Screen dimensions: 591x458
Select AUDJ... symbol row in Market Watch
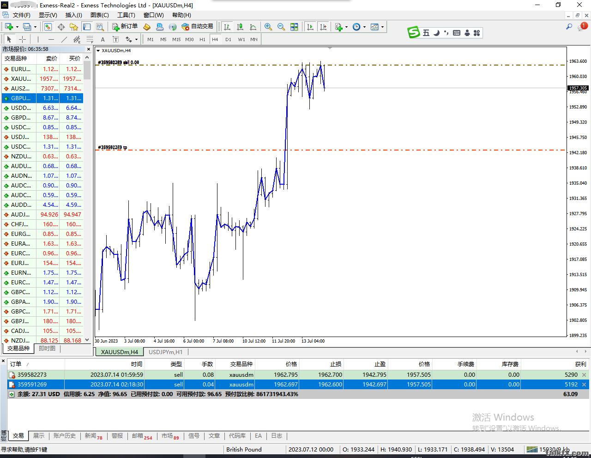42,215
